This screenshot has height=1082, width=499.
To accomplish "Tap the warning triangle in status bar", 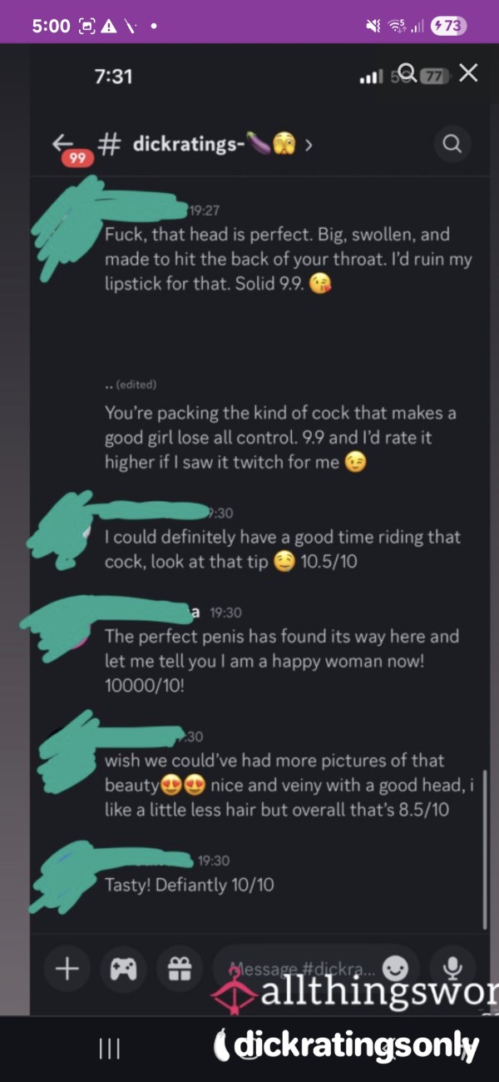I will (109, 26).
